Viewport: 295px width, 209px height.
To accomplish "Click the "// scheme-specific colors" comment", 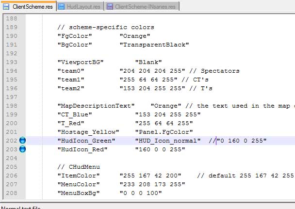I will tap(105, 27).
